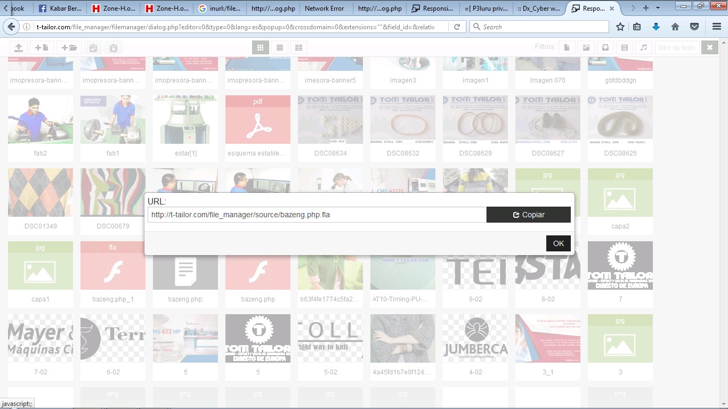728x409 pixels.
Task: Open the images filter
Action: (x=586, y=47)
